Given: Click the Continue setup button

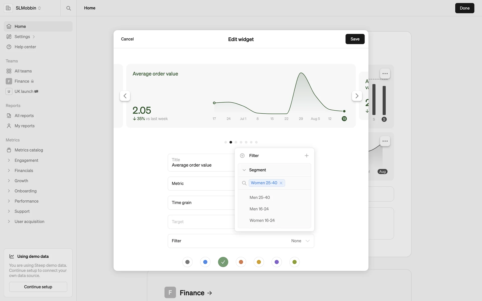Looking at the screenshot, I should (38, 287).
